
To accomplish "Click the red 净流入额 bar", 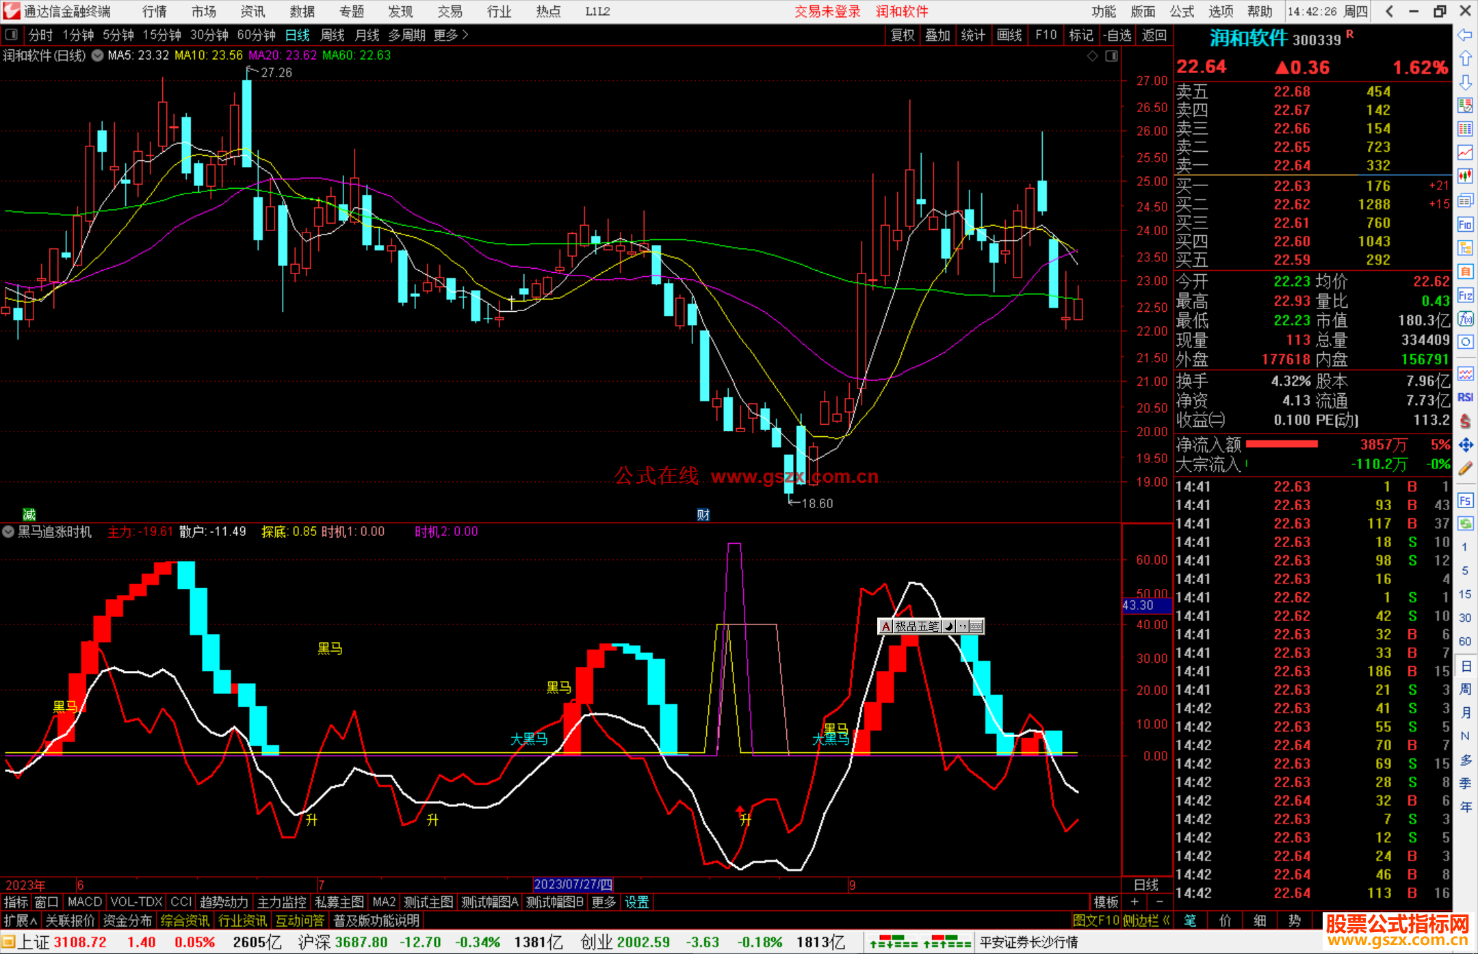I will point(1282,445).
